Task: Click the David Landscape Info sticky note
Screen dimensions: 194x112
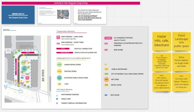Action: [x=181, y=41]
